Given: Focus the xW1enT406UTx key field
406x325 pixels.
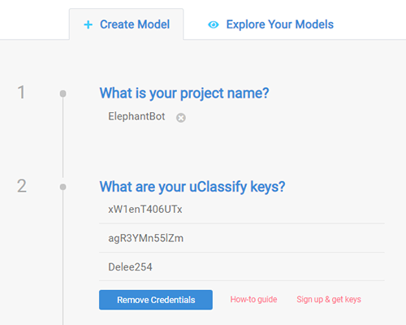Looking at the screenshot, I should 242,210.
